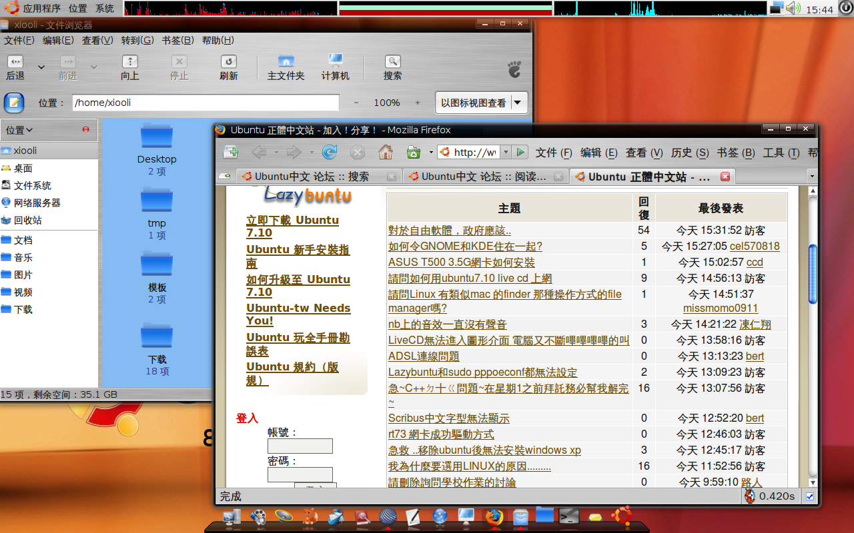Image resolution: width=854 pixels, height=533 pixels.
Task: Open the 模板 folder icon
Action: coord(157,264)
